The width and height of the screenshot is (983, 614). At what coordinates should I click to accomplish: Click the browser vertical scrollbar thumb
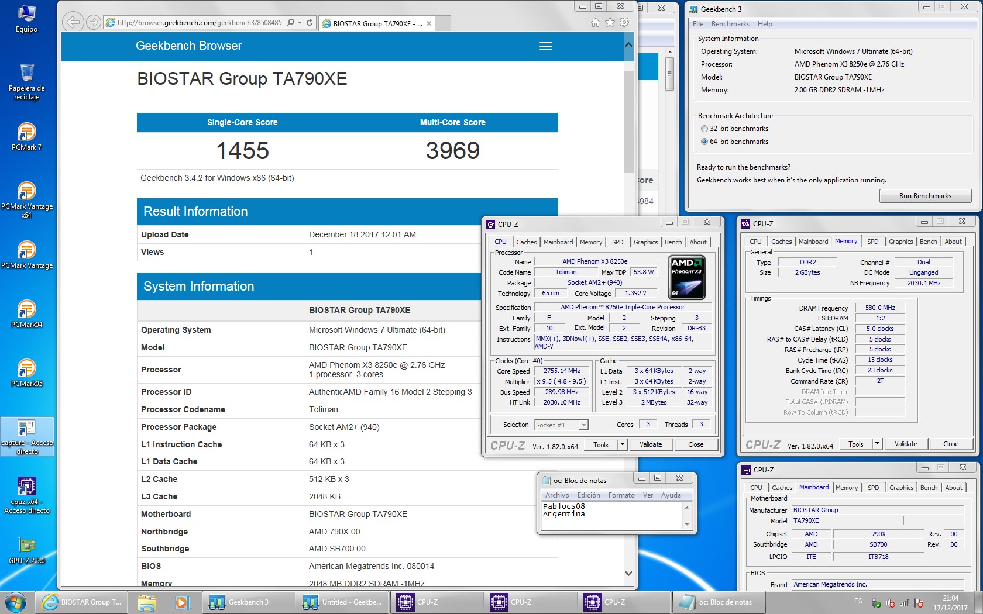point(628,122)
